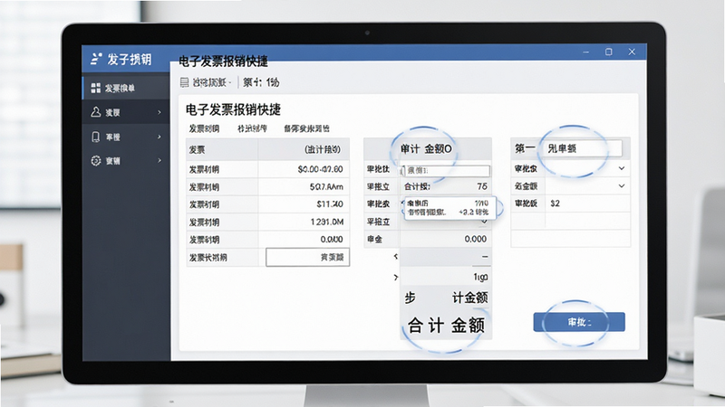This screenshot has width=725, height=407.
Task: Maximize the application window
Action: tap(609, 52)
